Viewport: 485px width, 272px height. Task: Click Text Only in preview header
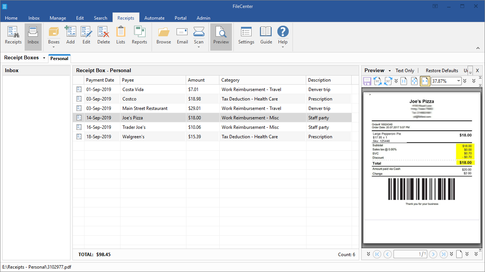tap(405, 71)
